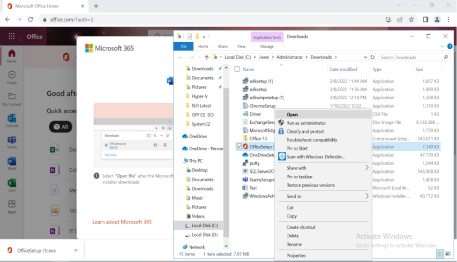The height and width of the screenshot is (262, 457).
Task: Open Chrome three-dot menu
Action: 448,20
